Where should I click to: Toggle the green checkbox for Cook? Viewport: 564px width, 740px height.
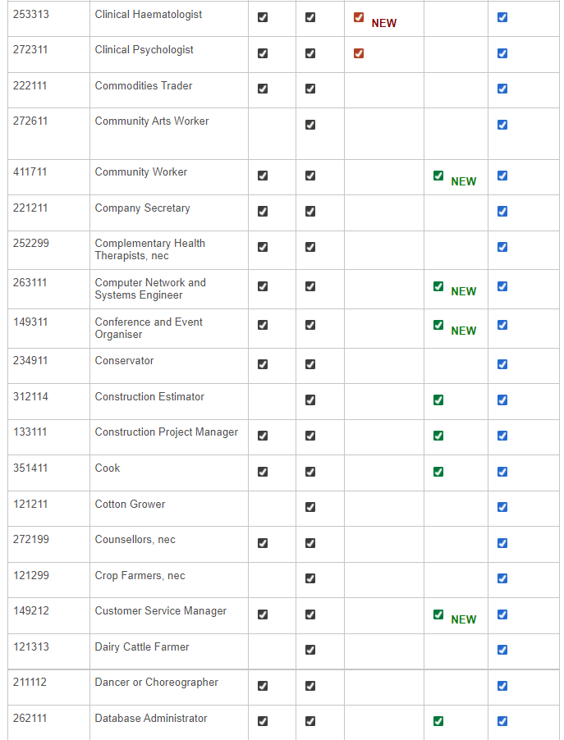pyautogui.click(x=438, y=472)
